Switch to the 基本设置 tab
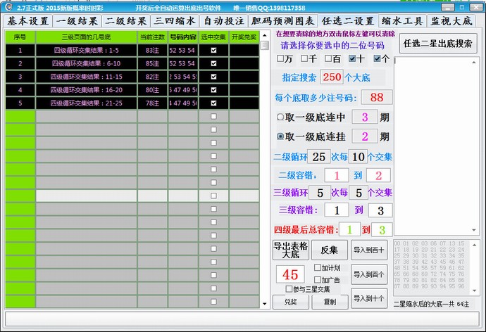 coord(29,21)
